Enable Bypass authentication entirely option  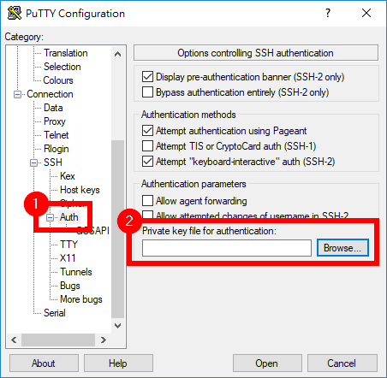147,92
